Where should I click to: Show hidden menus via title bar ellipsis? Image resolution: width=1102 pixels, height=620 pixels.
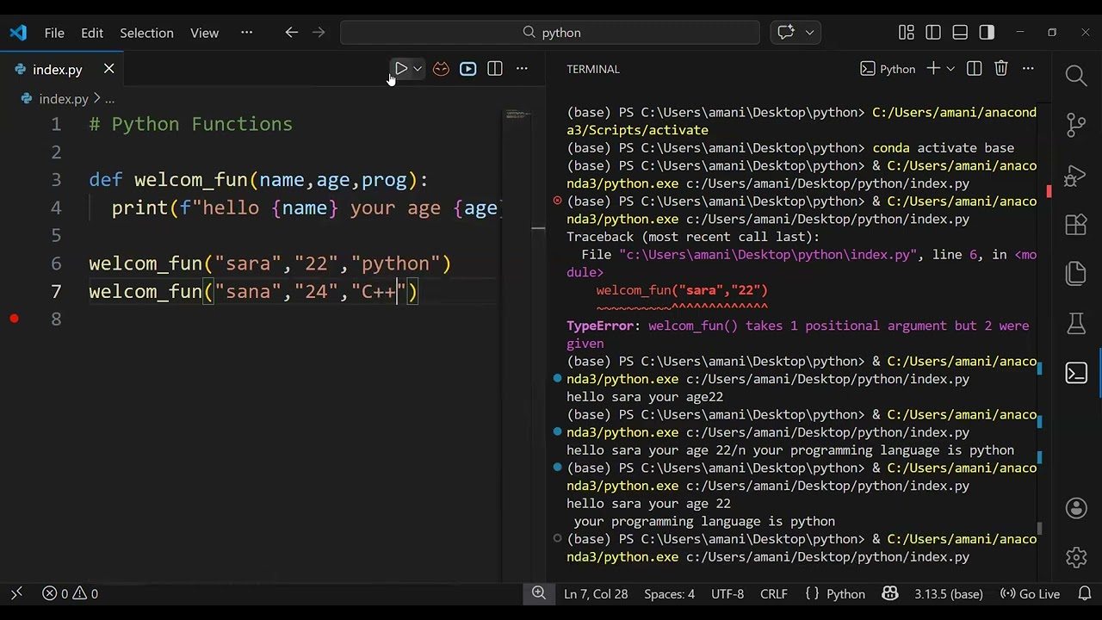247,33
